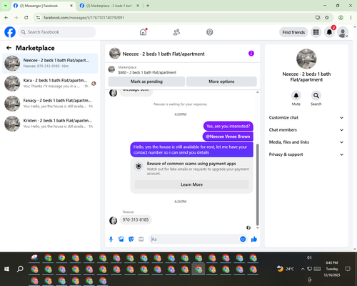View site information icon in address bar
357x286 pixels.
39,18
